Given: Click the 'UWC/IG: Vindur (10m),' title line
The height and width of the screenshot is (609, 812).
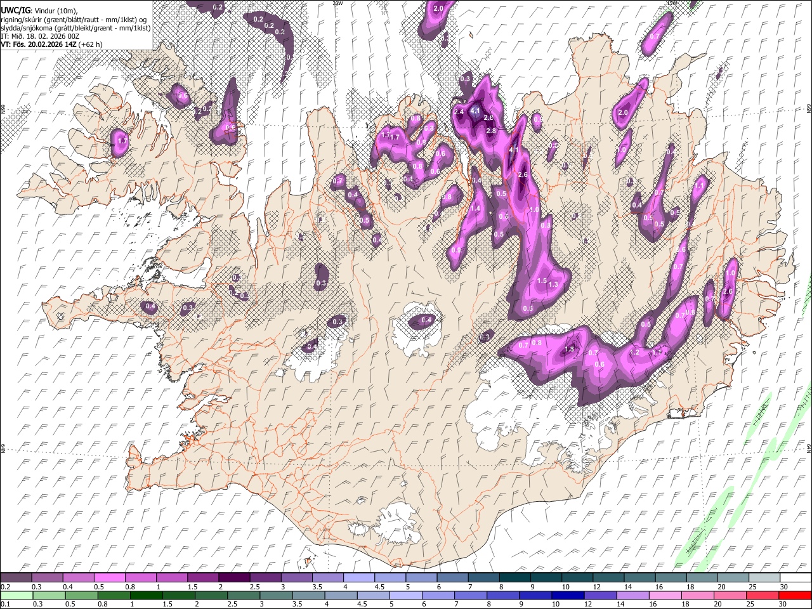Looking at the screenshot, I should 39,11.
